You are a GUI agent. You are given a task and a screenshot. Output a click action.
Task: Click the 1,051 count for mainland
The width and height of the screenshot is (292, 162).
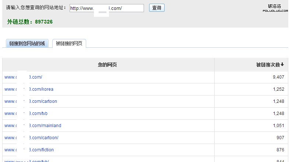pyautogui.click(x=278, y=126)
